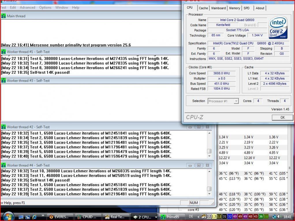The height and width of the screenshot is (221, 295).
Task: Click the Show Desktop quick launch icon
Action: (x=21, y=217)
